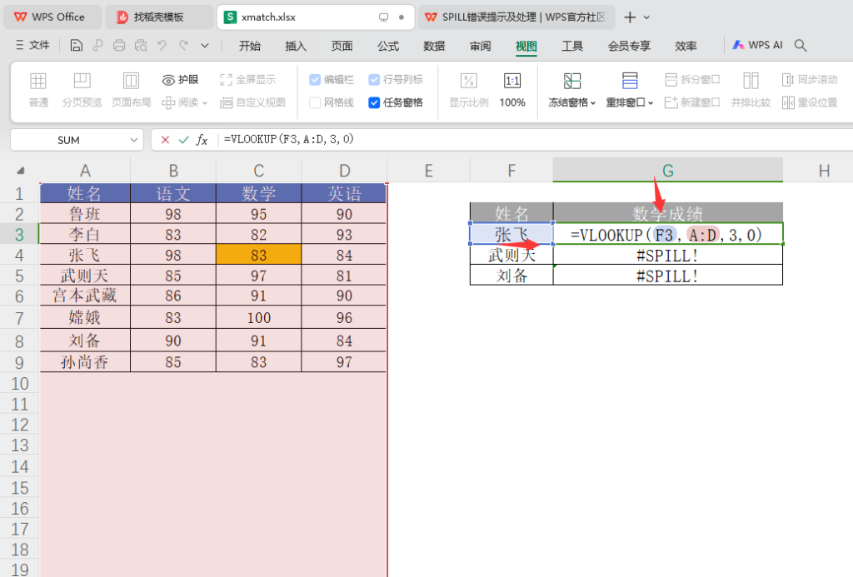Switch to 插入 Insert ribbon tab

point(296,47)
